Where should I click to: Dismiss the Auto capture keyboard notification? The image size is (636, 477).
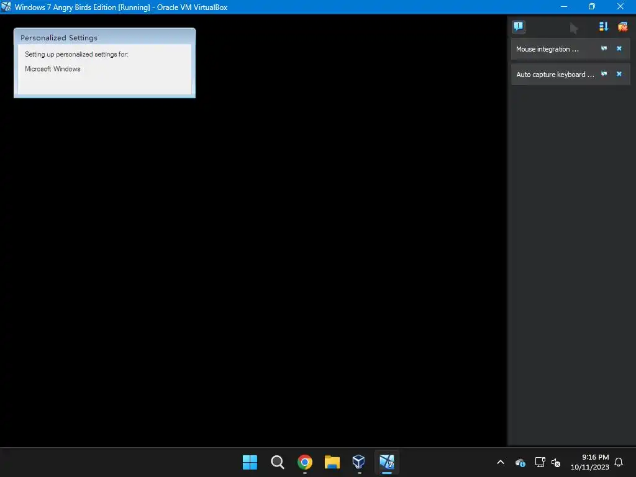[x=619, y=75]
